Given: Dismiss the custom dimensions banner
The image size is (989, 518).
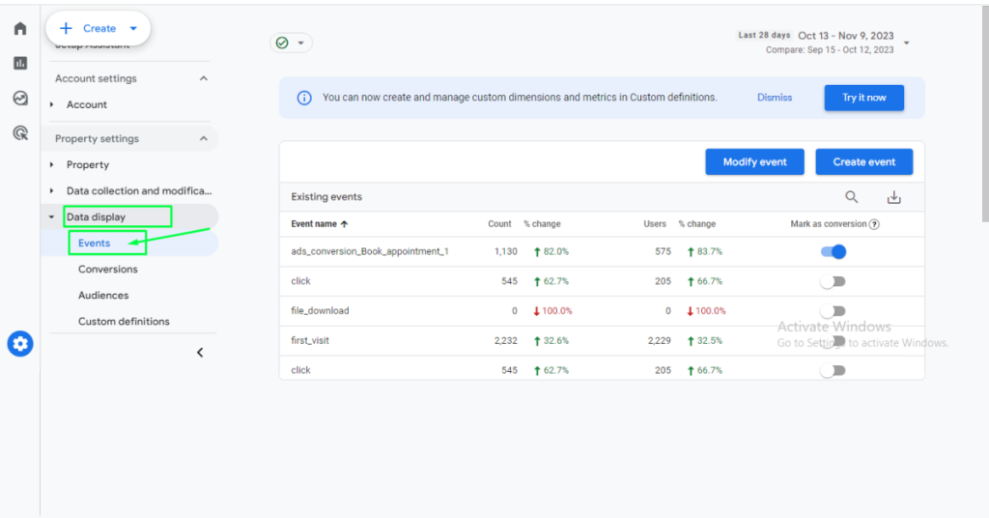Looking at the screenshot, I should tap(775, 98).
